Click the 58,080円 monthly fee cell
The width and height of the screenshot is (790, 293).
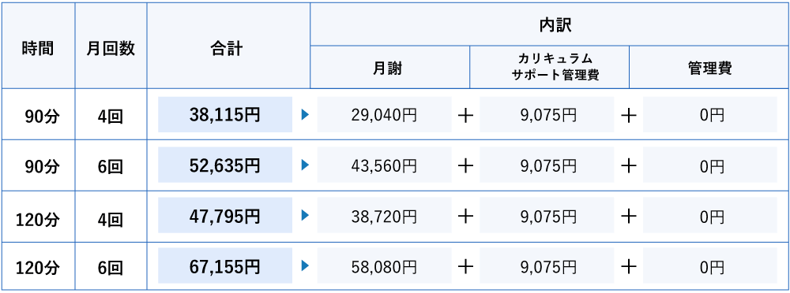[x=385, y=266]
